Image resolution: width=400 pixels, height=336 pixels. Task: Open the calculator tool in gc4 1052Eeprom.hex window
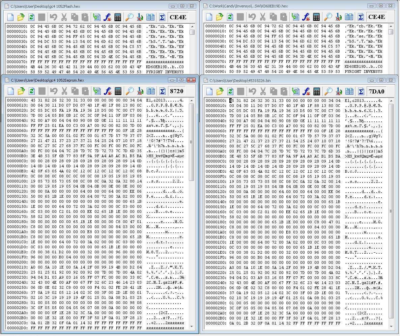[118, 91]
